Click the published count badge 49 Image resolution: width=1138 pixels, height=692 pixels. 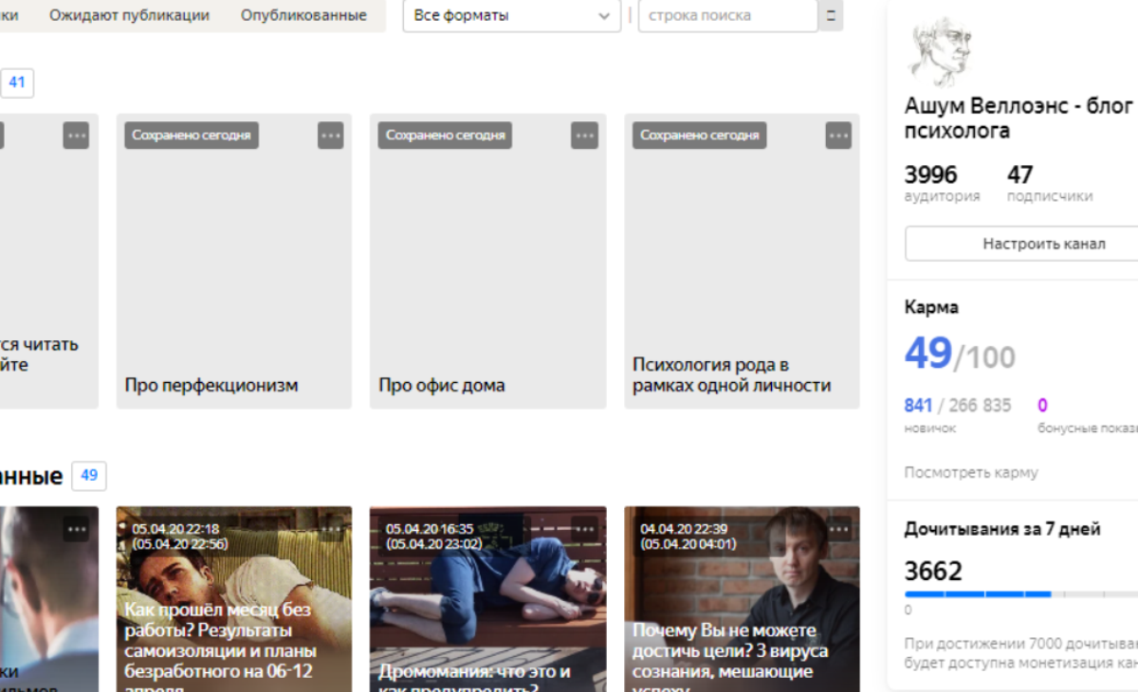point(89,476)
